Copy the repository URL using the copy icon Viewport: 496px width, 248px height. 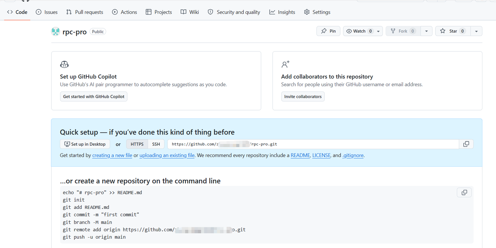466,144
